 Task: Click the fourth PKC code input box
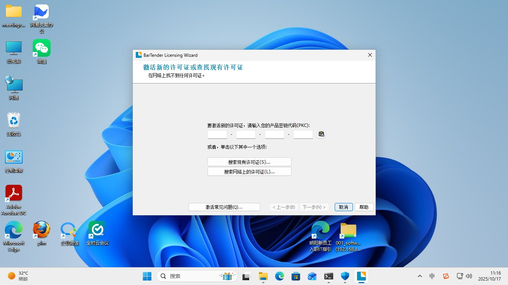click(303, 134)
